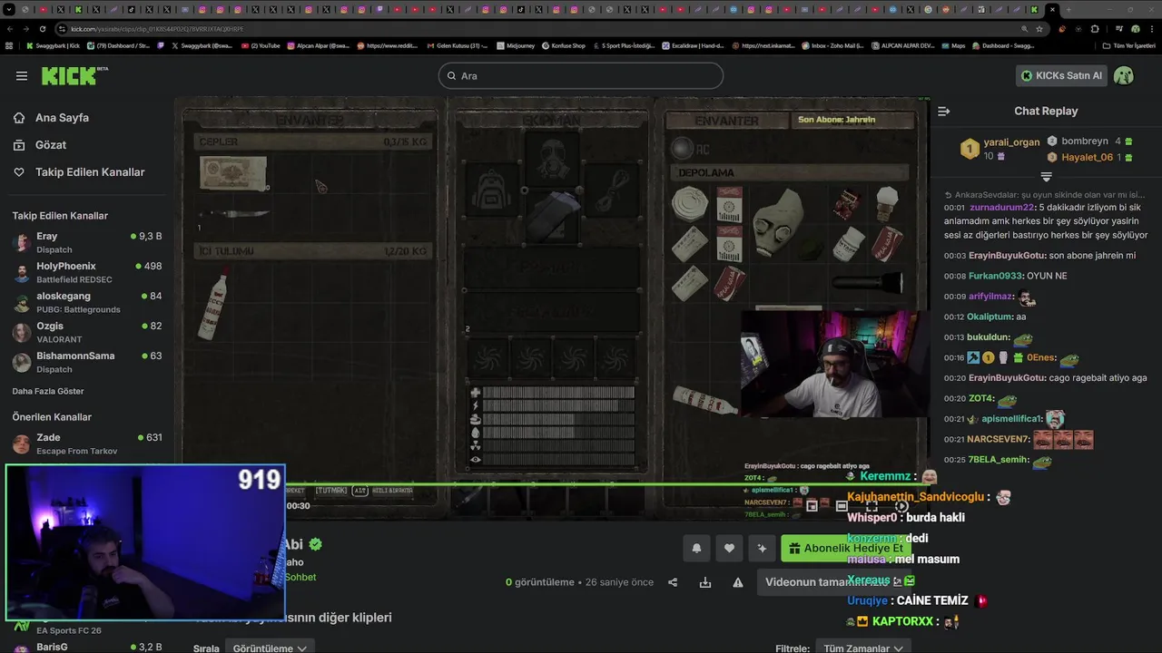Open BarisG channel in sidebar
This screenshot has height=653, width=1162.
[x=87, y=648]
